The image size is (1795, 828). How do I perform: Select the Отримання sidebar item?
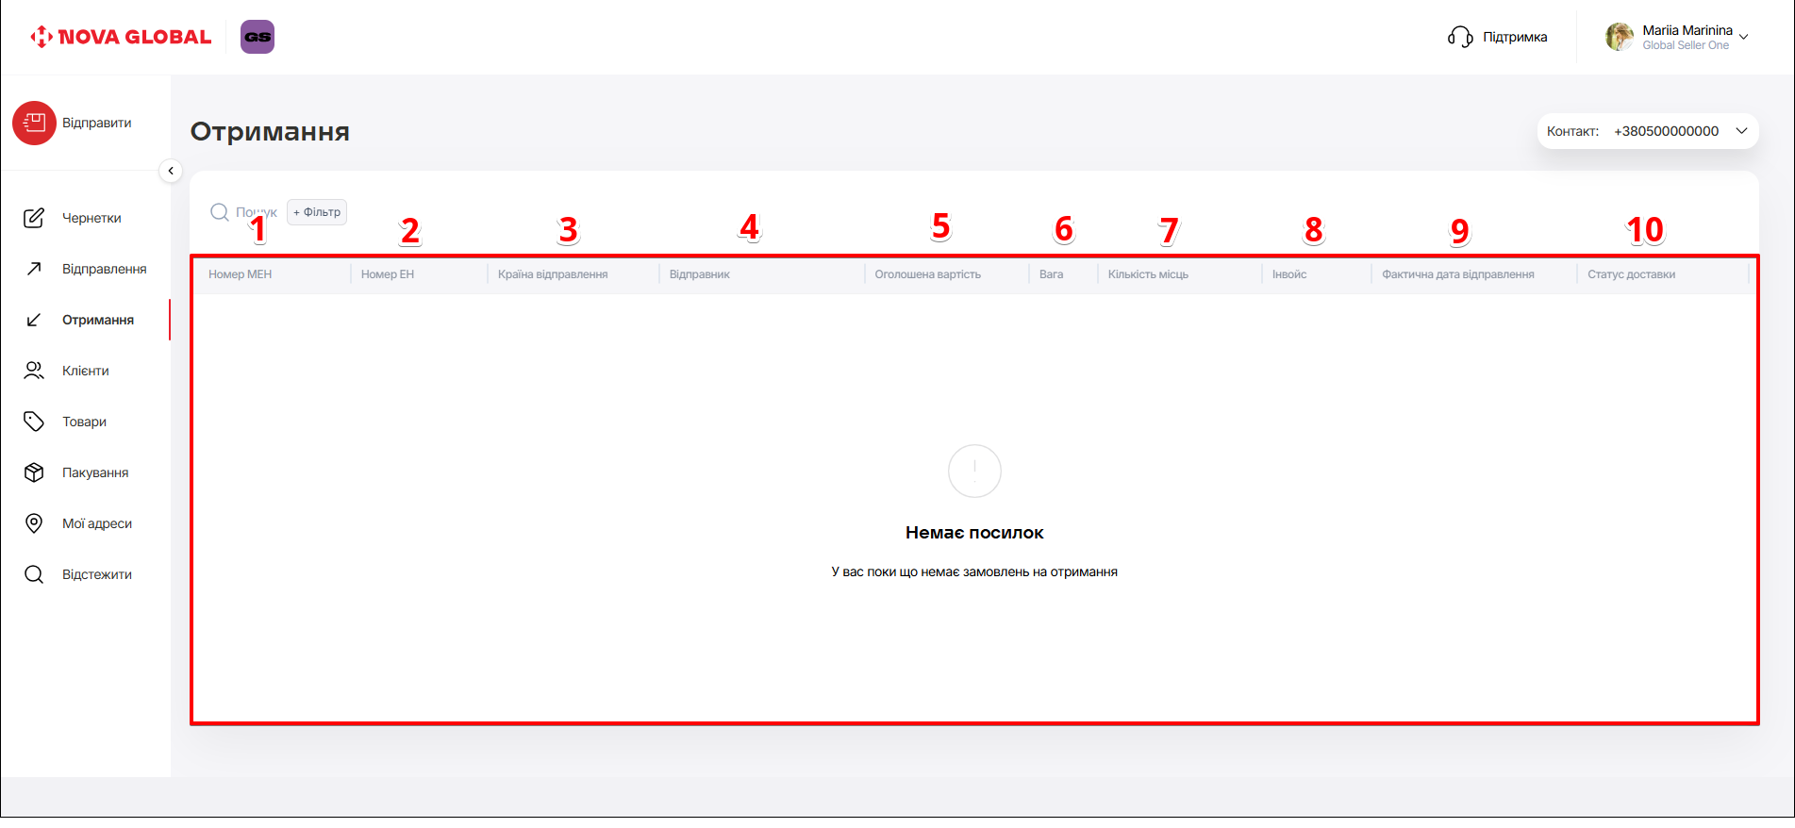(97, 320)
